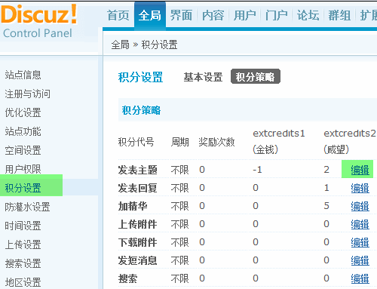
Task: Select 积分设置 in the sidebar
Action: [23, 188]
